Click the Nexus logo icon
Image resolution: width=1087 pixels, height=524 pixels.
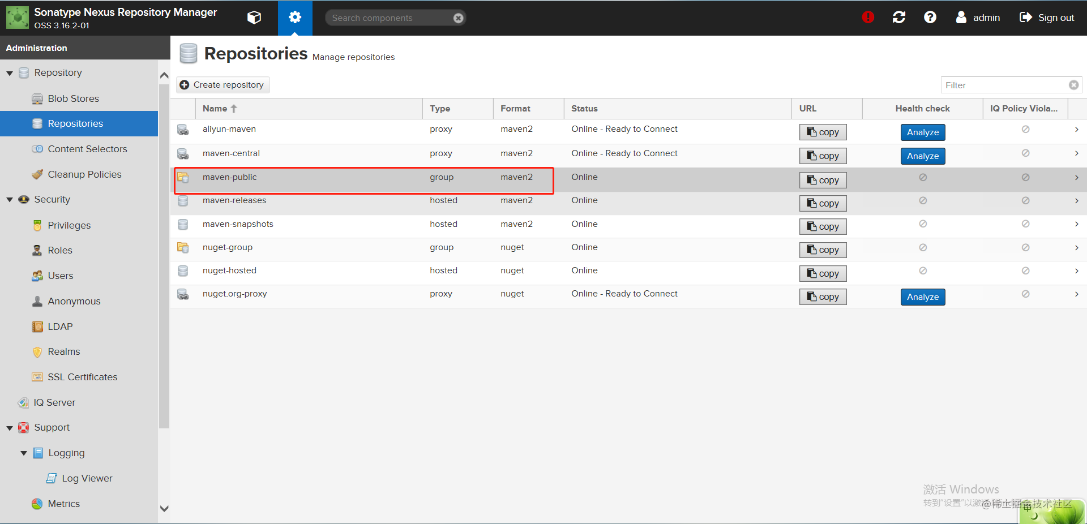point(18,18)
